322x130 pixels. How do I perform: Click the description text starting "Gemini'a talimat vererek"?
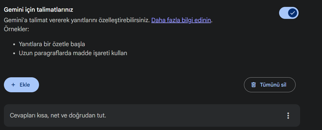pyautogui.click(x=77, y=20)
